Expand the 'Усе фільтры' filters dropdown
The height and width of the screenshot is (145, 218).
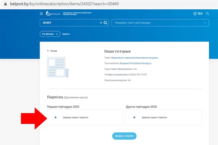pos(50,34)
